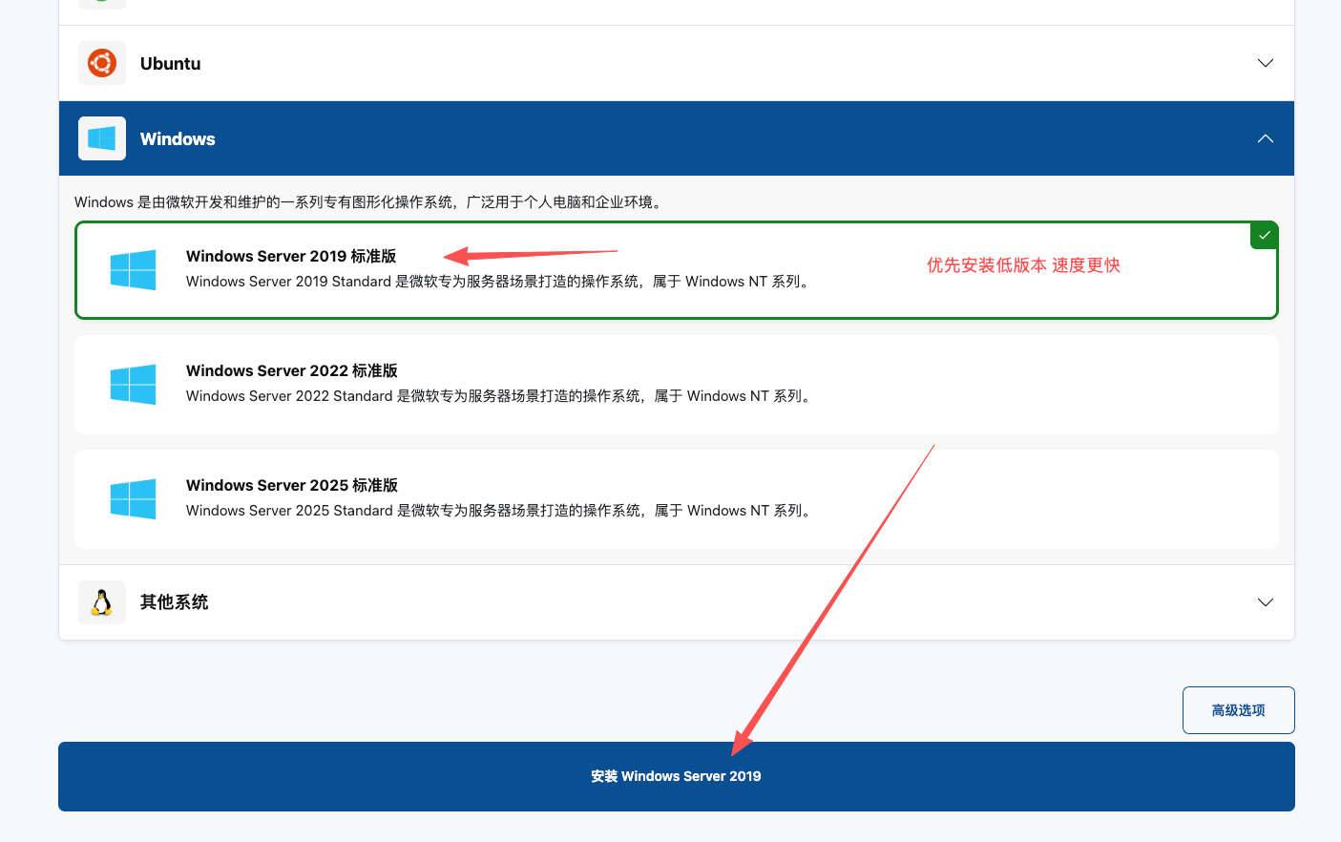1341x842 pixels.
Task: Click the Linux penguin icon for 其他系统
Action: coord(102,602)
